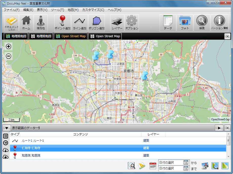Open the ファイル(F) menu

click(12, 10)
